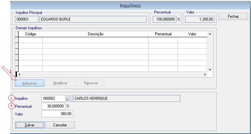Select the EDUARDO BURLE name field
The height and width of the screenshot is (134, 251).
(x=93, y=19)
